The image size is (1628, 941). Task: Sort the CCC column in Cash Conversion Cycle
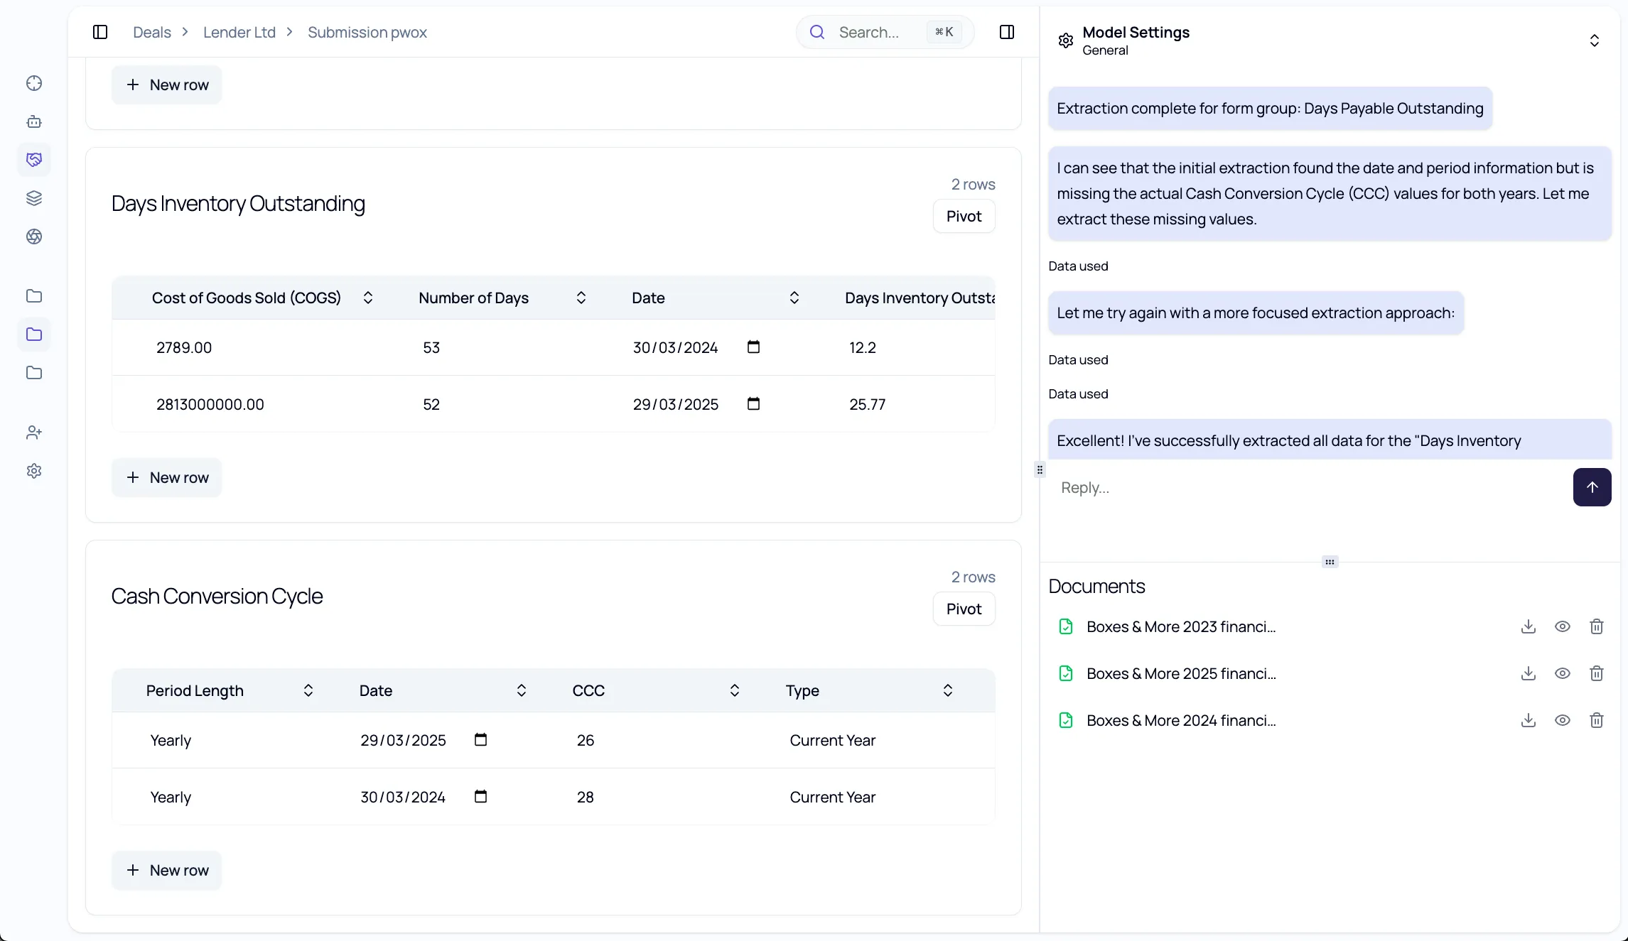[x=734, y=690]
